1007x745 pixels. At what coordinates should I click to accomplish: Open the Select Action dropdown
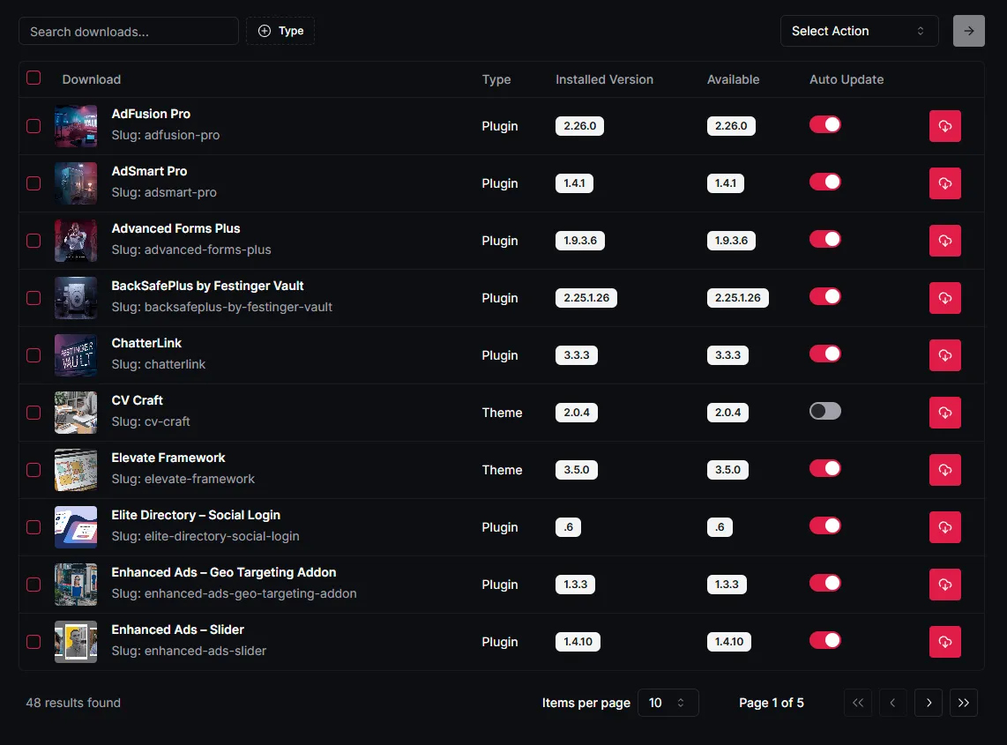pos(858,31)
